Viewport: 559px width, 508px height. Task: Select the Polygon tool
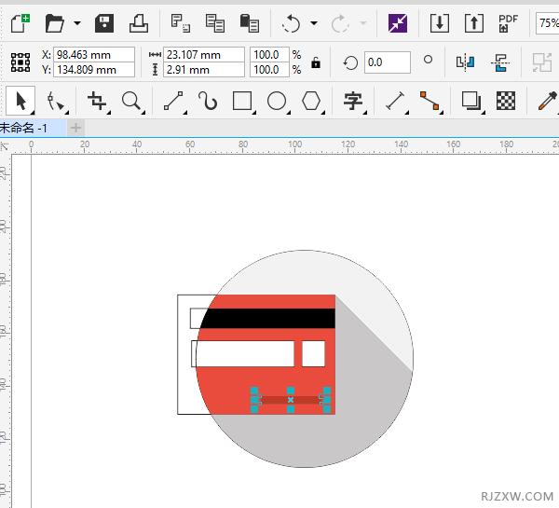pos(311,101)
